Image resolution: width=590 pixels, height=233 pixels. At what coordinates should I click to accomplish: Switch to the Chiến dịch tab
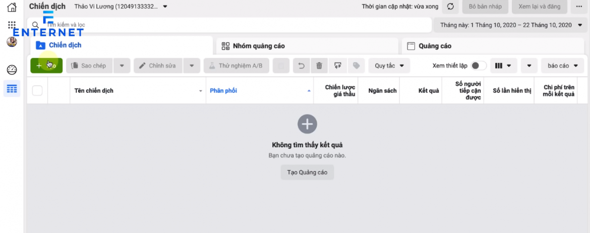121,45
